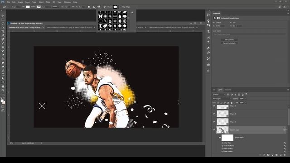This screenshot has height=163, width=290.
Task: Click the delete layer trash icon
Action: 285,155
